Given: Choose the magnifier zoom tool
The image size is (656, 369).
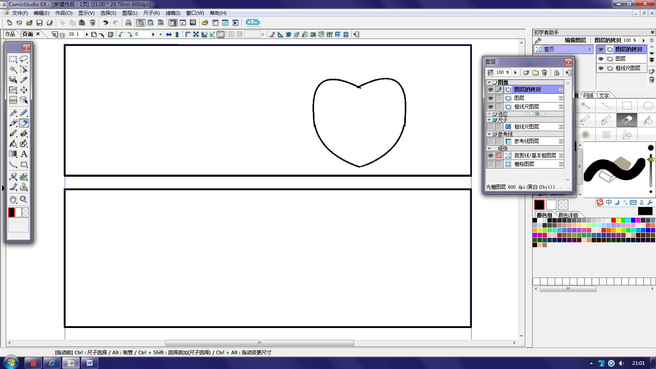Looking at the screenshot, I should coord(24,199).
